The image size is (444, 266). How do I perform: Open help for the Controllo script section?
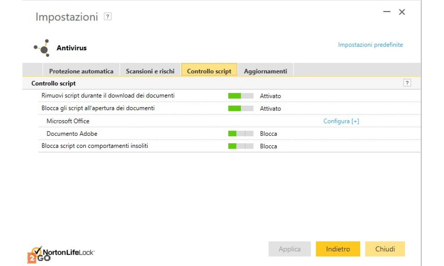click(407, 83)
